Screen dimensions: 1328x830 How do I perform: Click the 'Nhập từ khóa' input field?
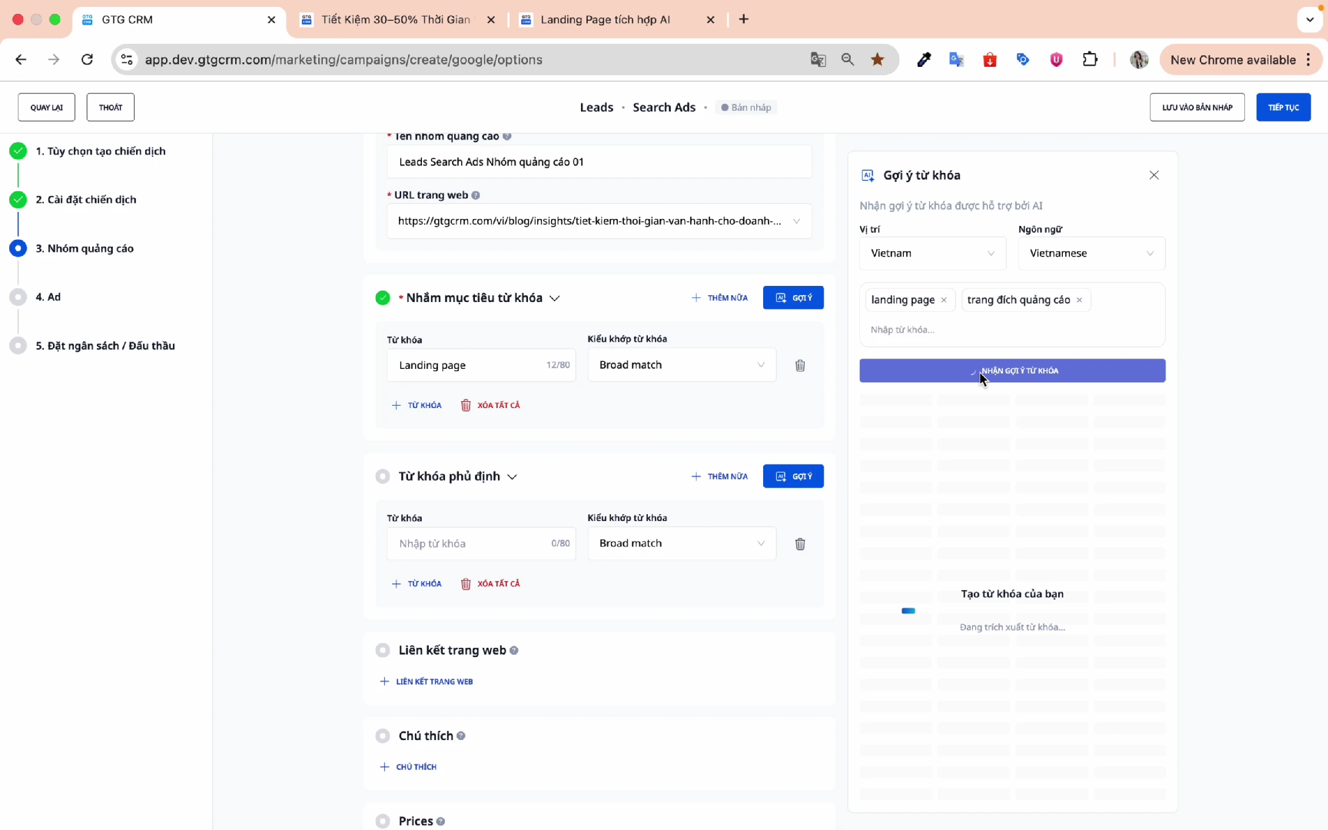click(481, 543)
